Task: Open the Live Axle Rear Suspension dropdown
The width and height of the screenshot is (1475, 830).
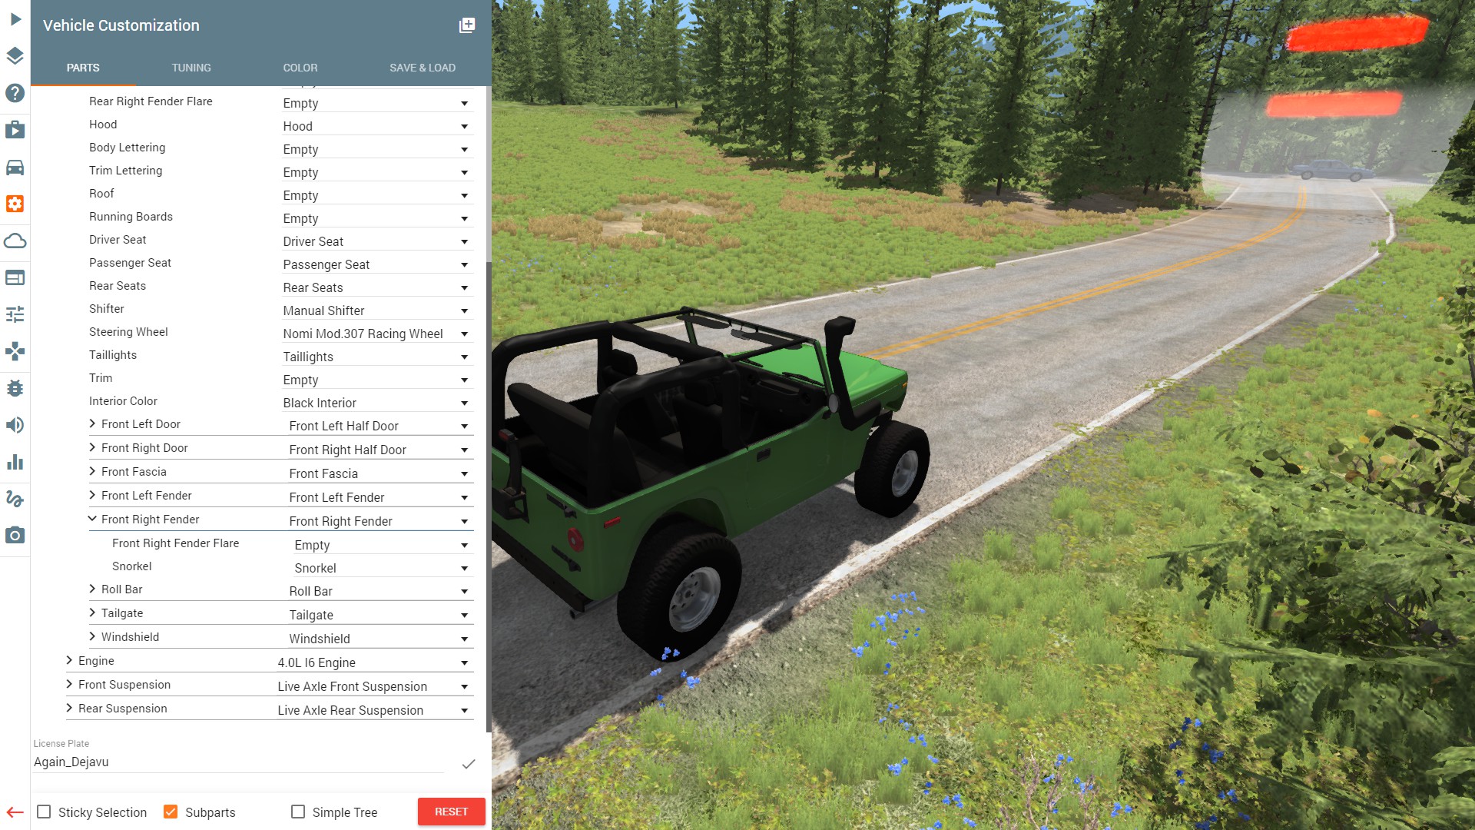Action: tap(375, 710)
